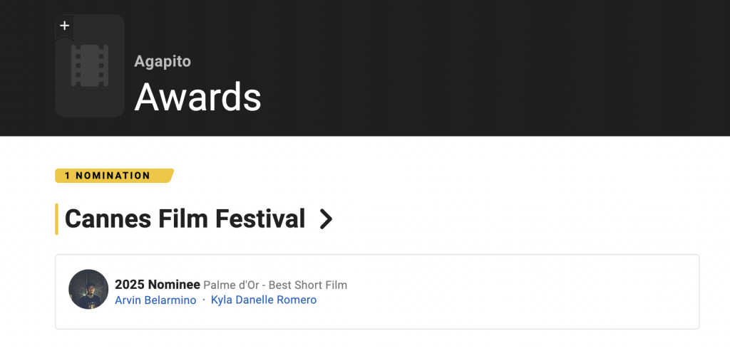Click the white plus sign on poster

click(65, 26)
